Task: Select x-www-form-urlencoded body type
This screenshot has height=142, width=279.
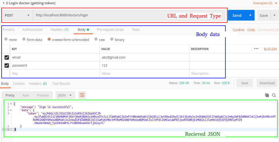Action: (x=49, y=39)
